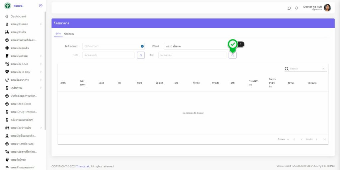The height and width of the screenshot is (170, 340).
Task: Open the Dashboard menu item
Action: point(18,16)
